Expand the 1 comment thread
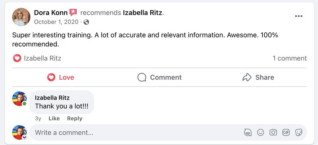This screenshot has width=318, height=145. [290, 59]
